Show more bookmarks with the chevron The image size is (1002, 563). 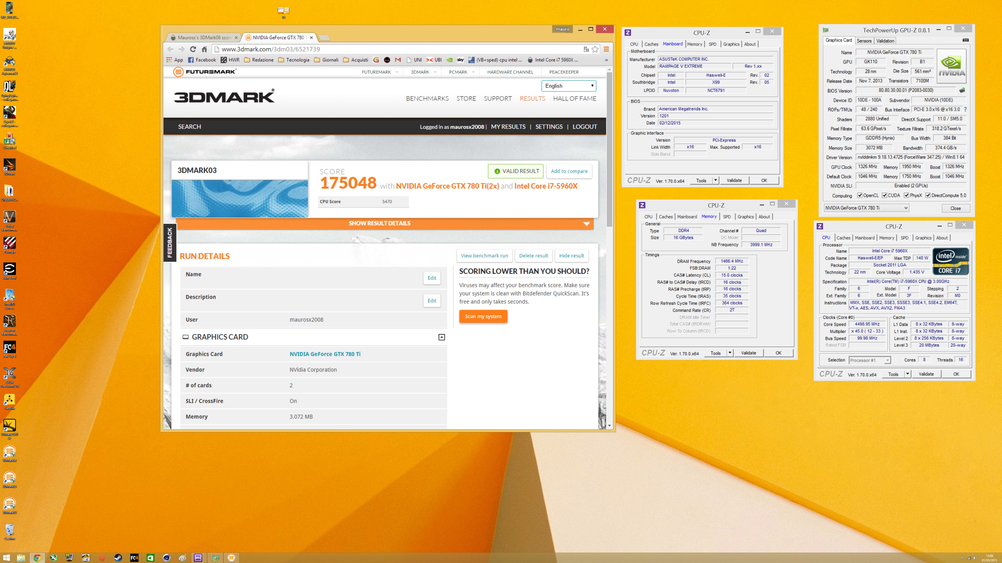(x=606, y=60)
